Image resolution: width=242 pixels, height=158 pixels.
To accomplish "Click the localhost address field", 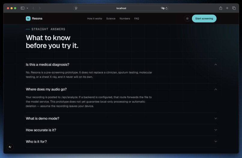I will click(x=121, y=8).
